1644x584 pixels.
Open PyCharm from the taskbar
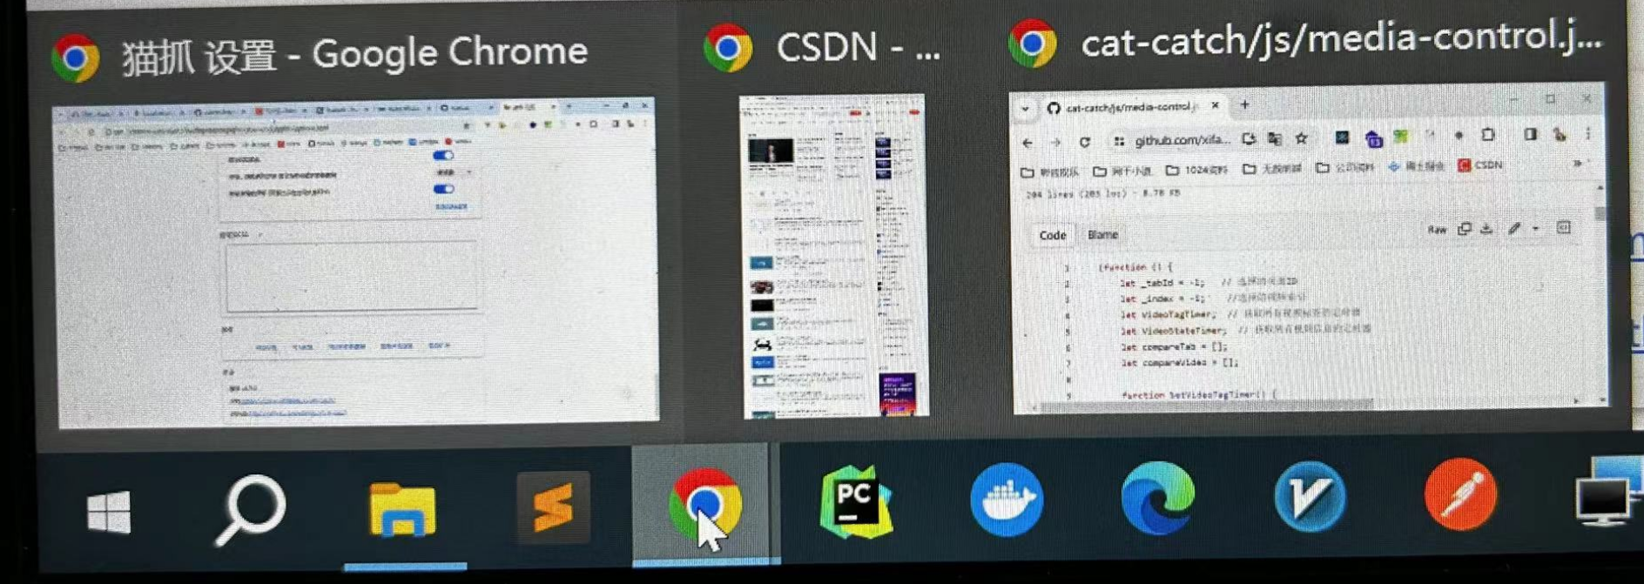pos(855,502)
